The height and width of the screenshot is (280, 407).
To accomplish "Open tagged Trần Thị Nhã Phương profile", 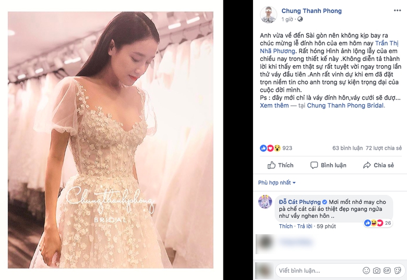I will click(329, 47).
